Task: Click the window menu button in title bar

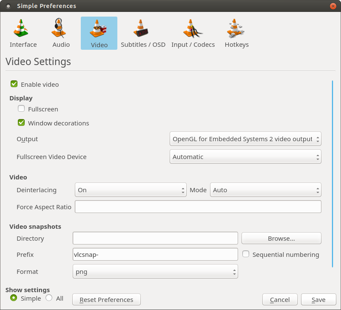Action: 8,6
